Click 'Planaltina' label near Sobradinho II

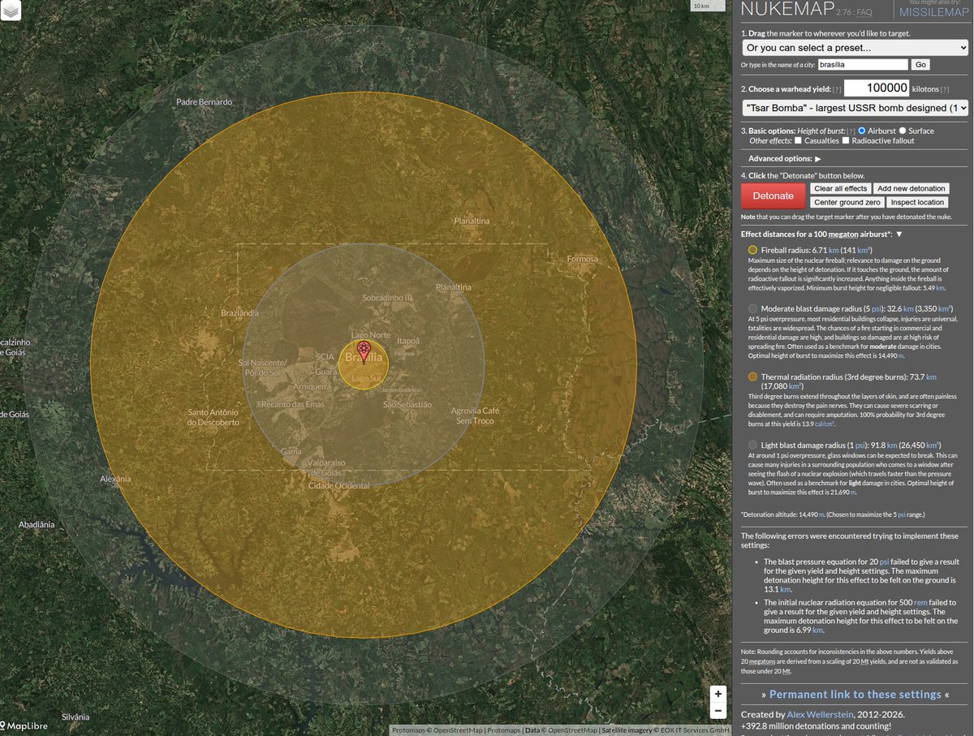point(453,287)
